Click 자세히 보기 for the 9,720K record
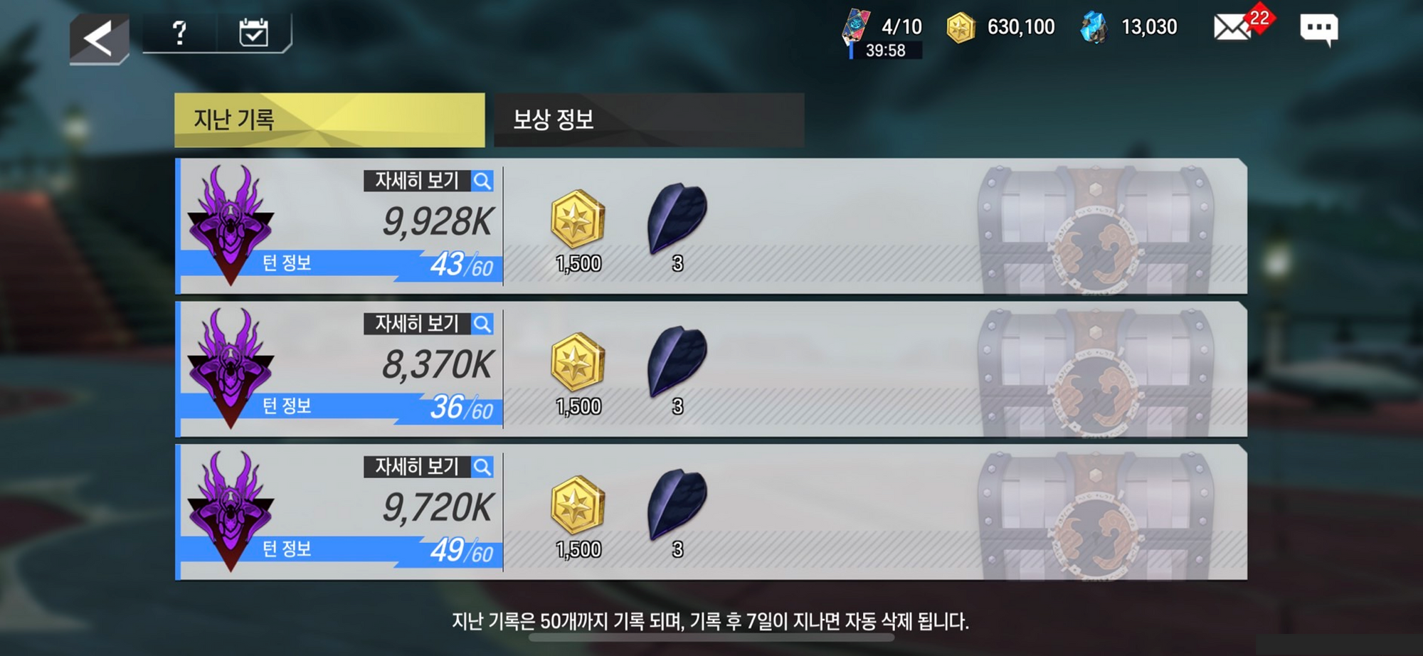 click(x=429, y=467)
